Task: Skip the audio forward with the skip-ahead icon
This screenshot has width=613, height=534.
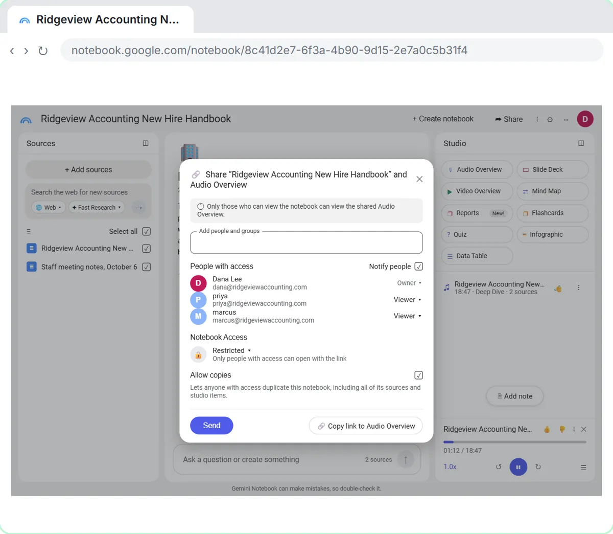Action: click(x=538, y=467)
